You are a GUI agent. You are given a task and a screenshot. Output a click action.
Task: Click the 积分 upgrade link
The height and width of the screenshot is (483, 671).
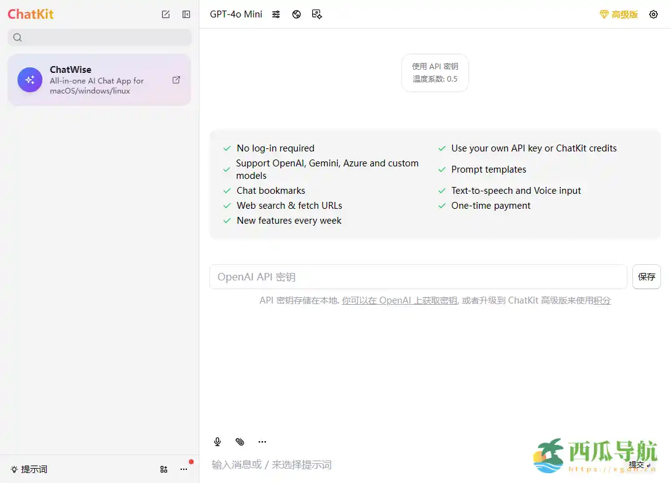coord(602,300)
